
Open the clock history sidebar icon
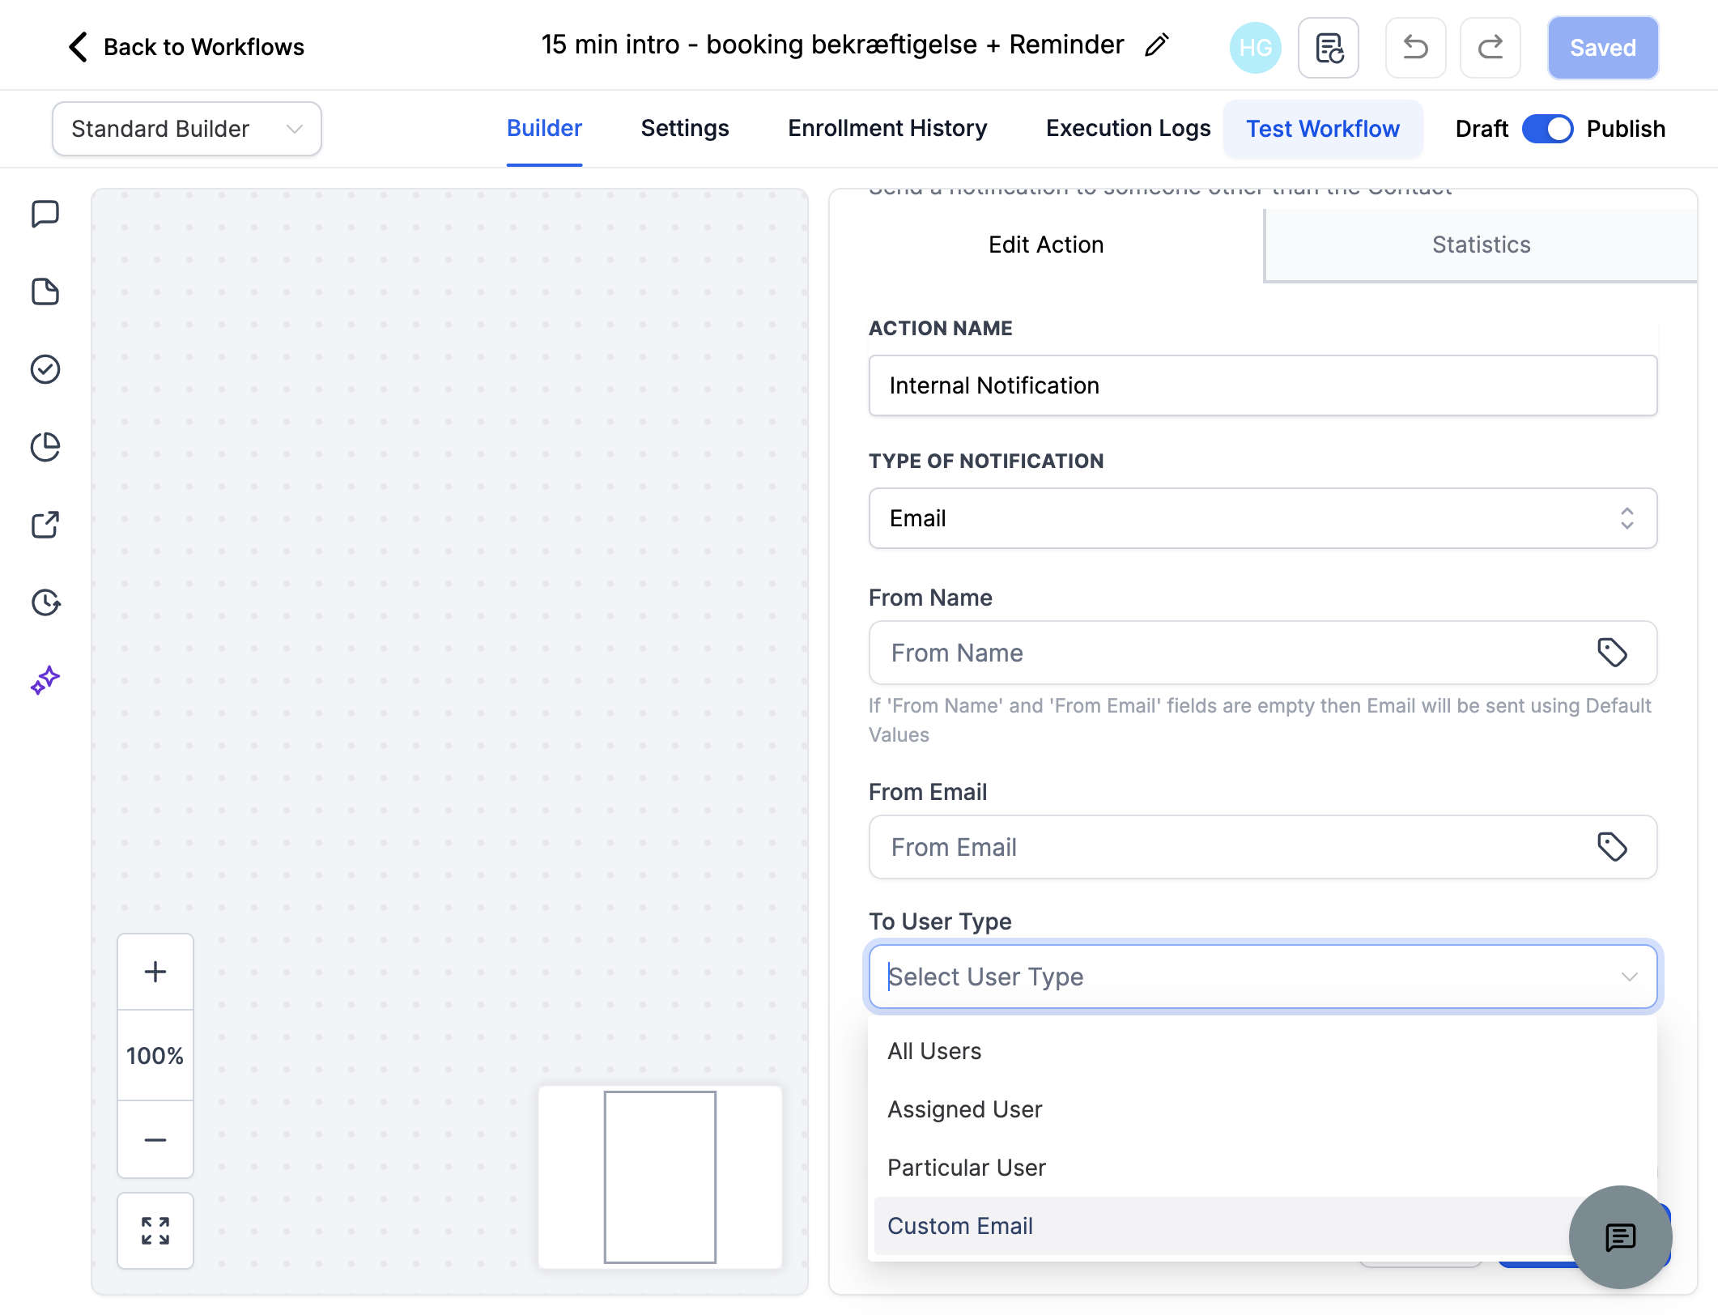(x=45, y=602)
